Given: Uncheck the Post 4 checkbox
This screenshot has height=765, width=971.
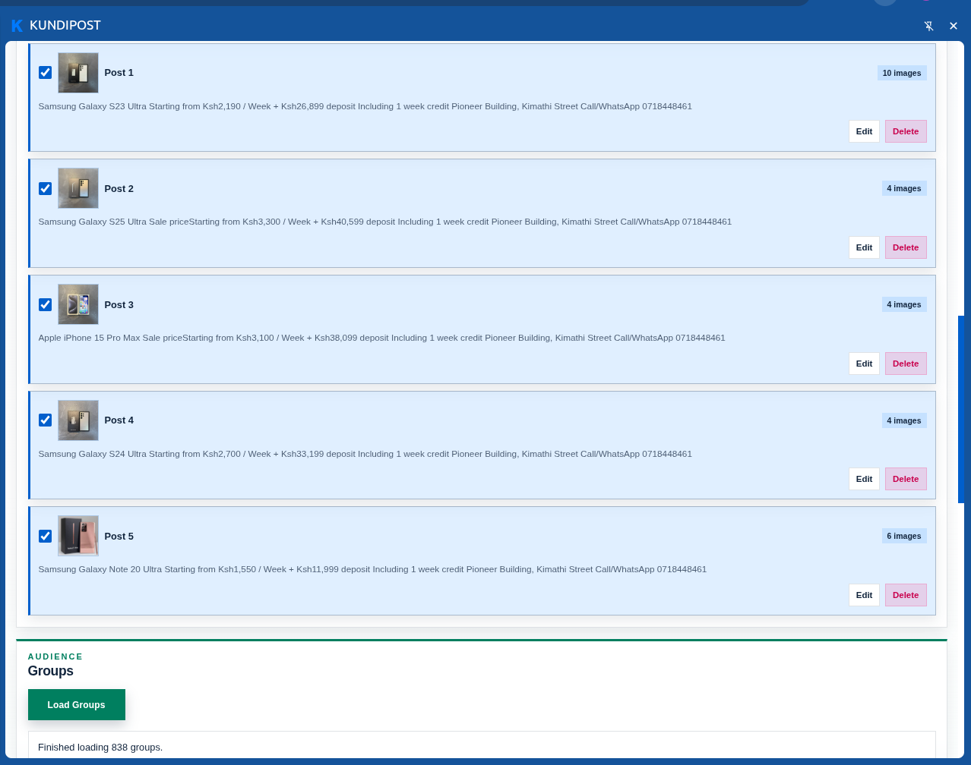Looking at the screenshot, I should click(x=46, y=420).
